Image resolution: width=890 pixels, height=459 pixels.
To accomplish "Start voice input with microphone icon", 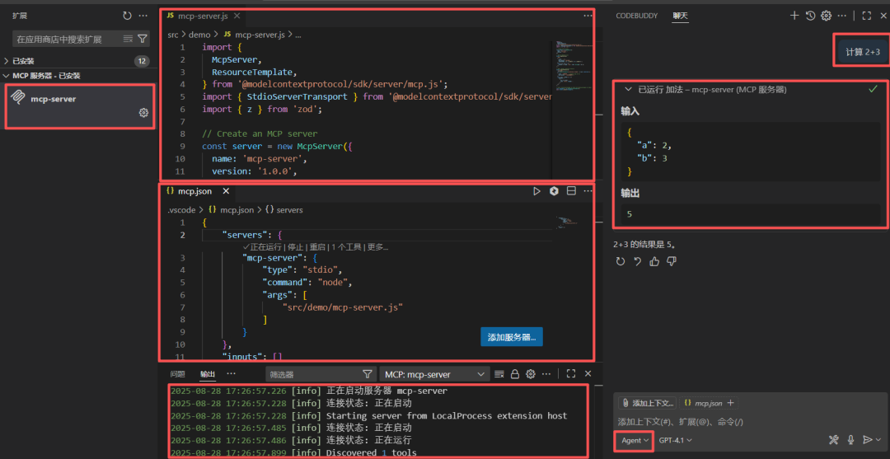I will click(850, 440).
